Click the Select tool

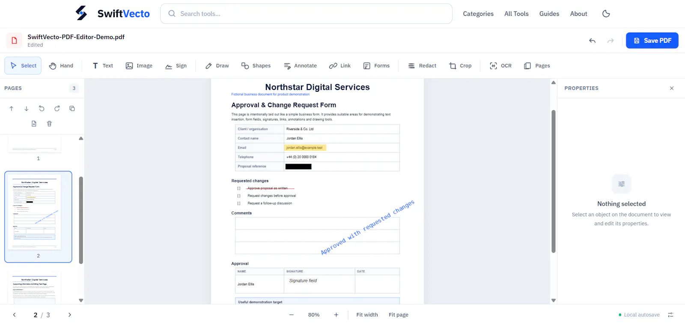pyautogui.click(x=23, y=66)
